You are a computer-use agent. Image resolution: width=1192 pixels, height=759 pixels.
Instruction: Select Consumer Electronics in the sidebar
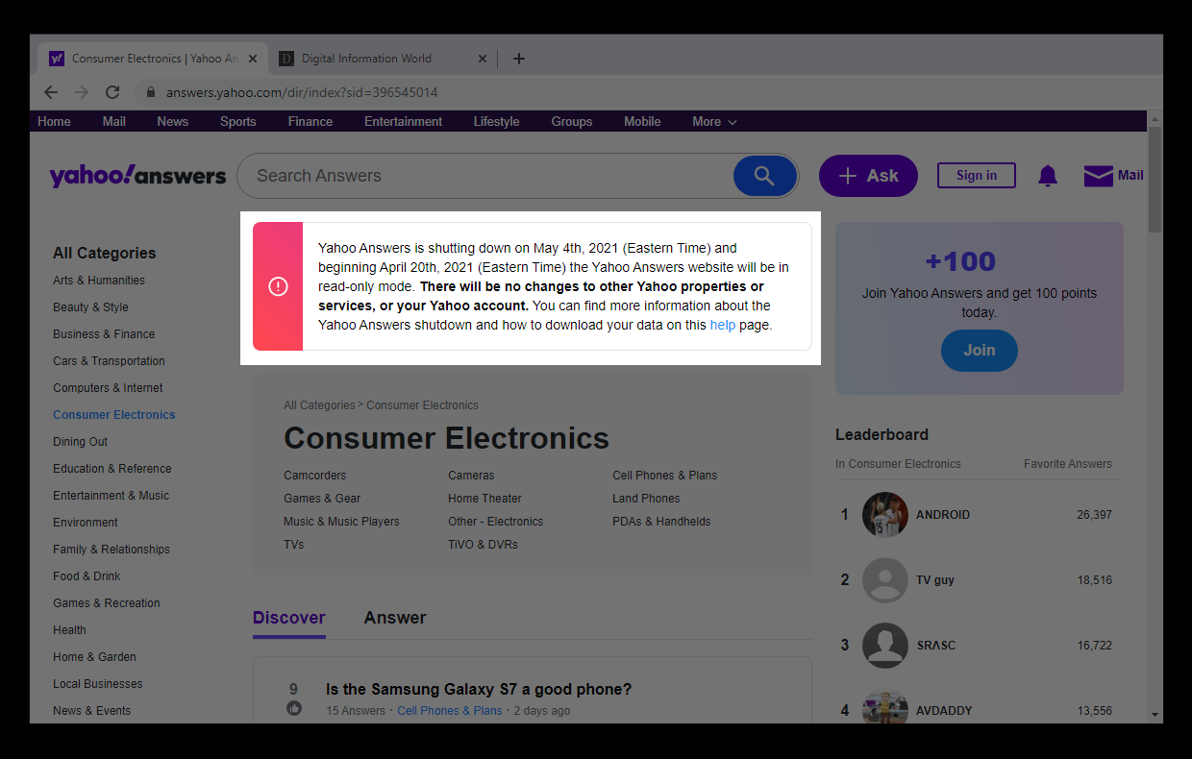pos(113,414)
